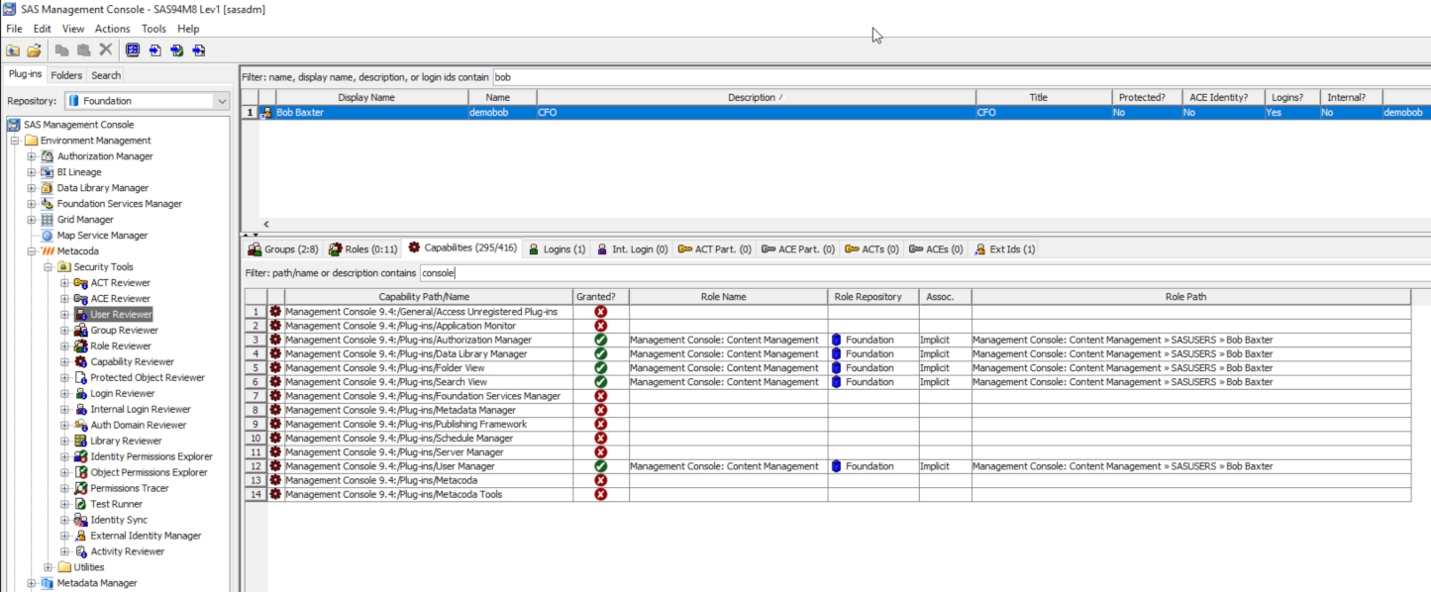Toggle the Granted marker for Application Monitor

(x=597, y=325)
